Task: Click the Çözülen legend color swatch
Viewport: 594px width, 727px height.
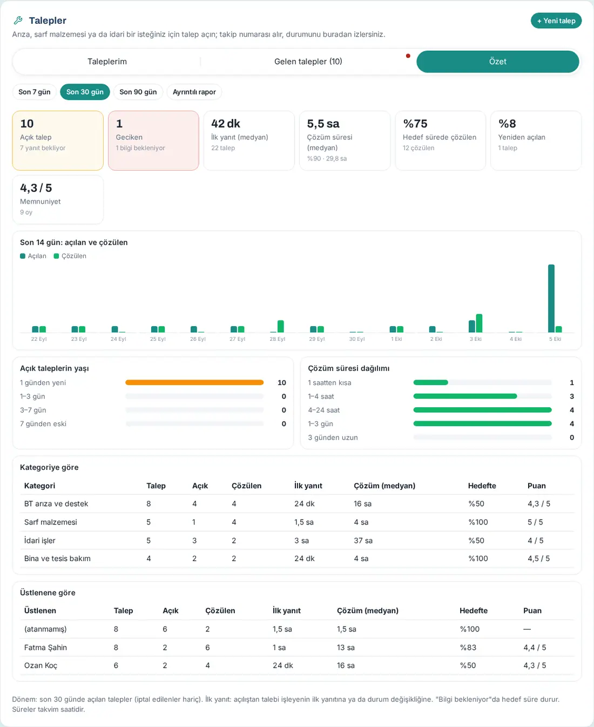Action: tap(56, 256)
